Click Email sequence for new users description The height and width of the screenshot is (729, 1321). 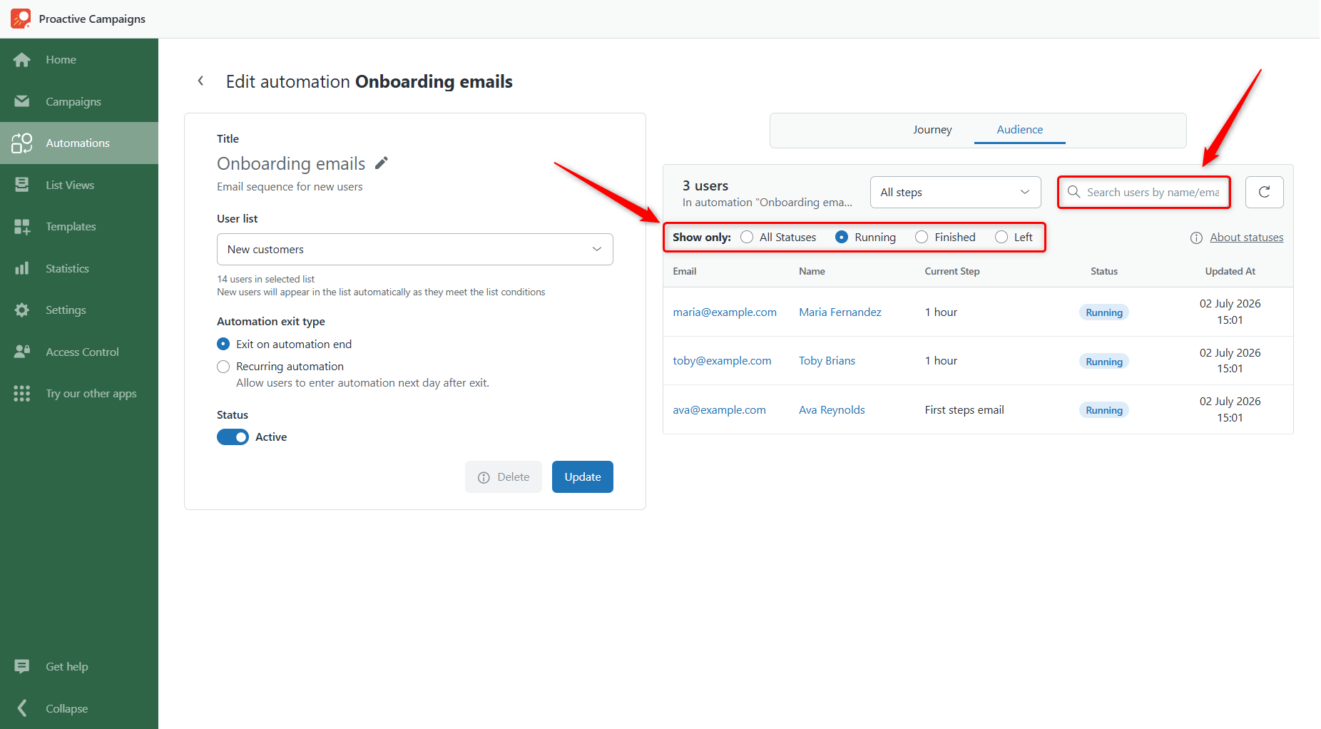(290, 187)
